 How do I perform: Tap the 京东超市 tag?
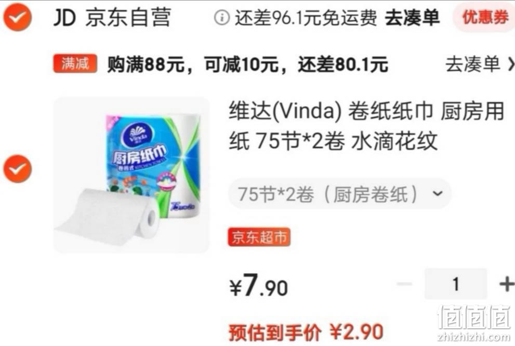[259, 237]
